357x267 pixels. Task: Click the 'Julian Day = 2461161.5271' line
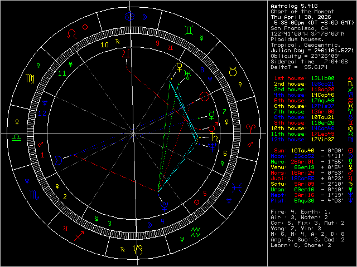pos(312,51)
